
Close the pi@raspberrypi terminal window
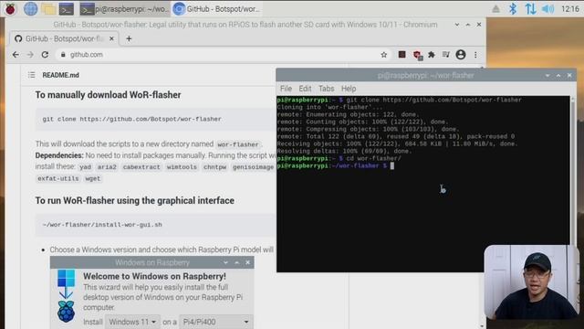point(569,75)
